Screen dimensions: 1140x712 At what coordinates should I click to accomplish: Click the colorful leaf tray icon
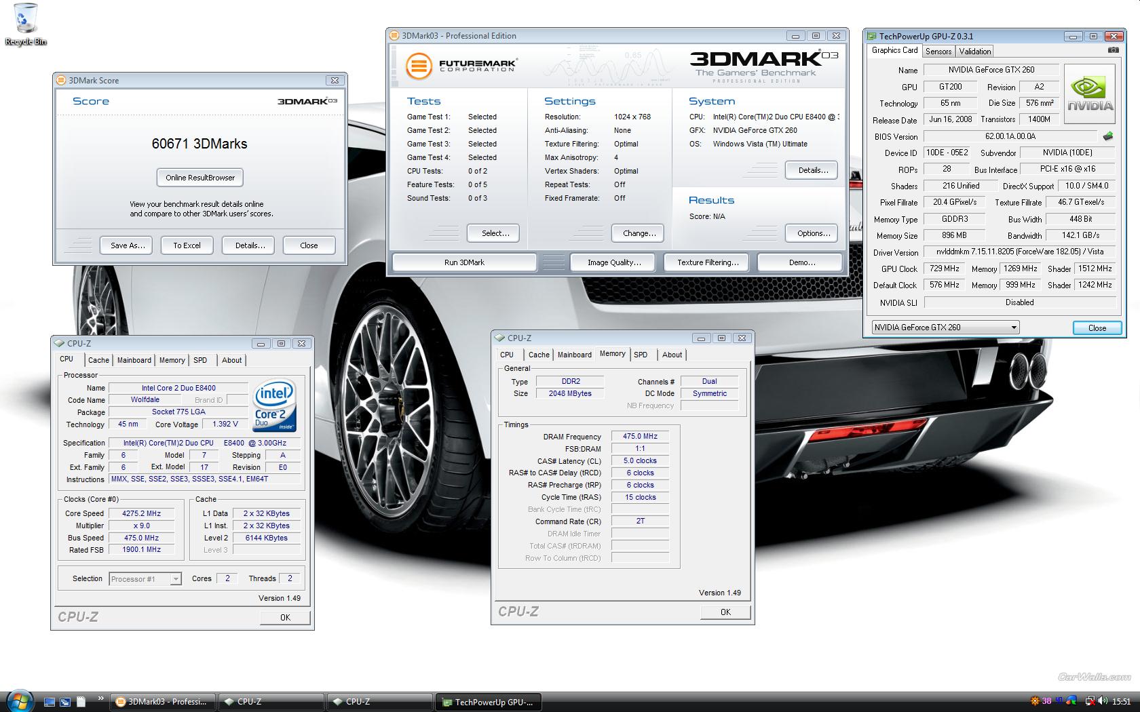coord(1071,701)
